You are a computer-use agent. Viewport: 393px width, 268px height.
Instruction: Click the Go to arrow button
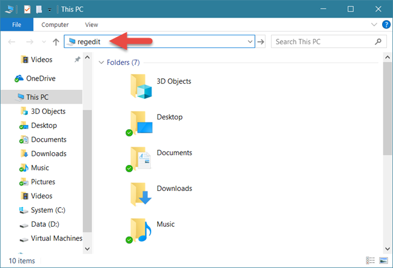tap(261, 42)
